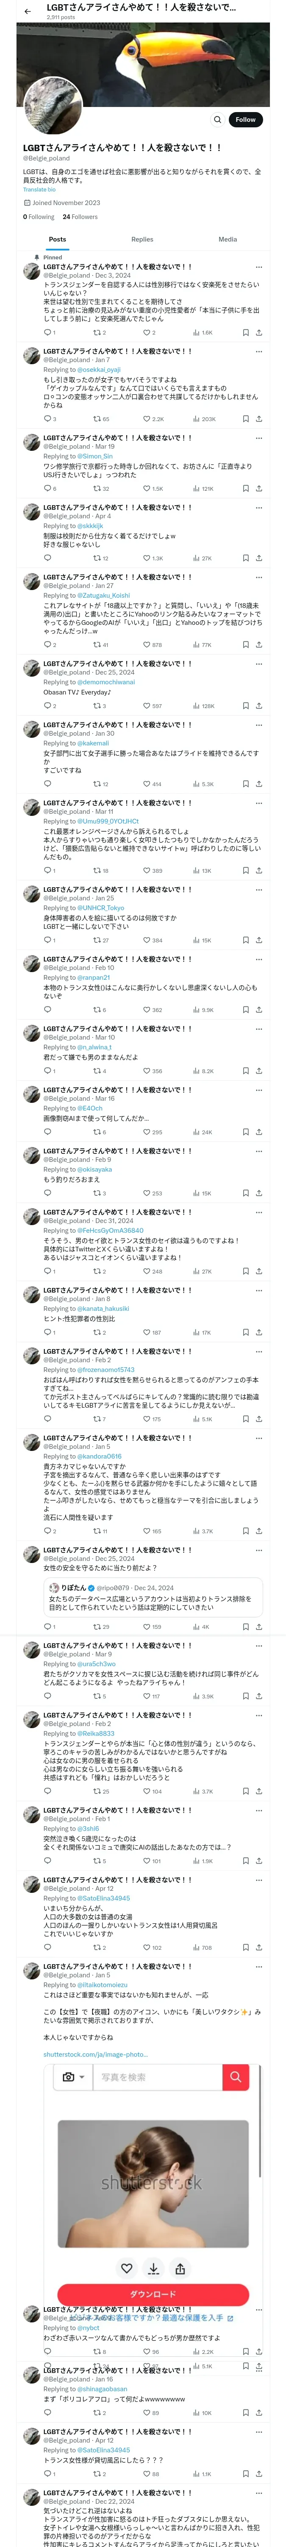Viewport: 286px width, 2547px height.
Task: Click the Translate bio link
Action: [39, 189]
